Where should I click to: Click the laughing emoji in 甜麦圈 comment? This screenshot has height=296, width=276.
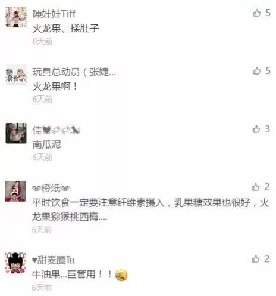pos(121,275)
